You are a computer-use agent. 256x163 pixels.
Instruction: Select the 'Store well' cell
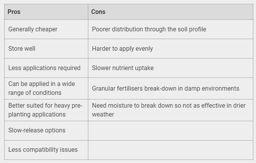22,49
